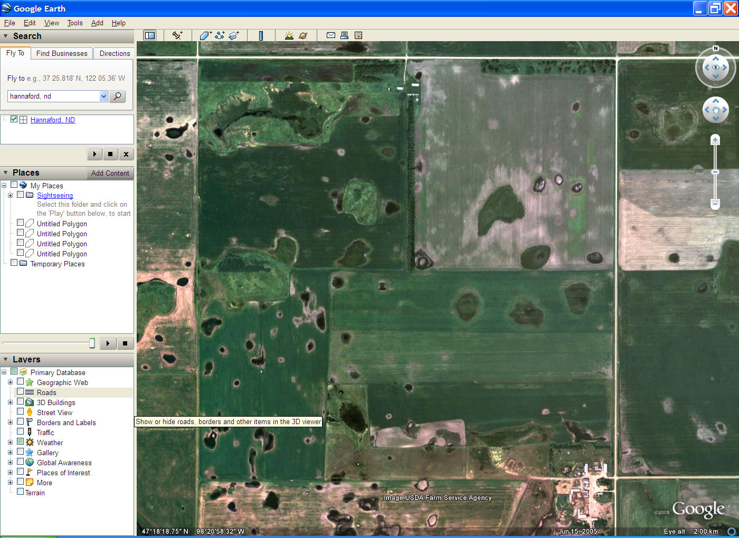This screenshot has width=739, height=538.
Task: Click the streaming status icon in status bar
Action: (732, 532)
